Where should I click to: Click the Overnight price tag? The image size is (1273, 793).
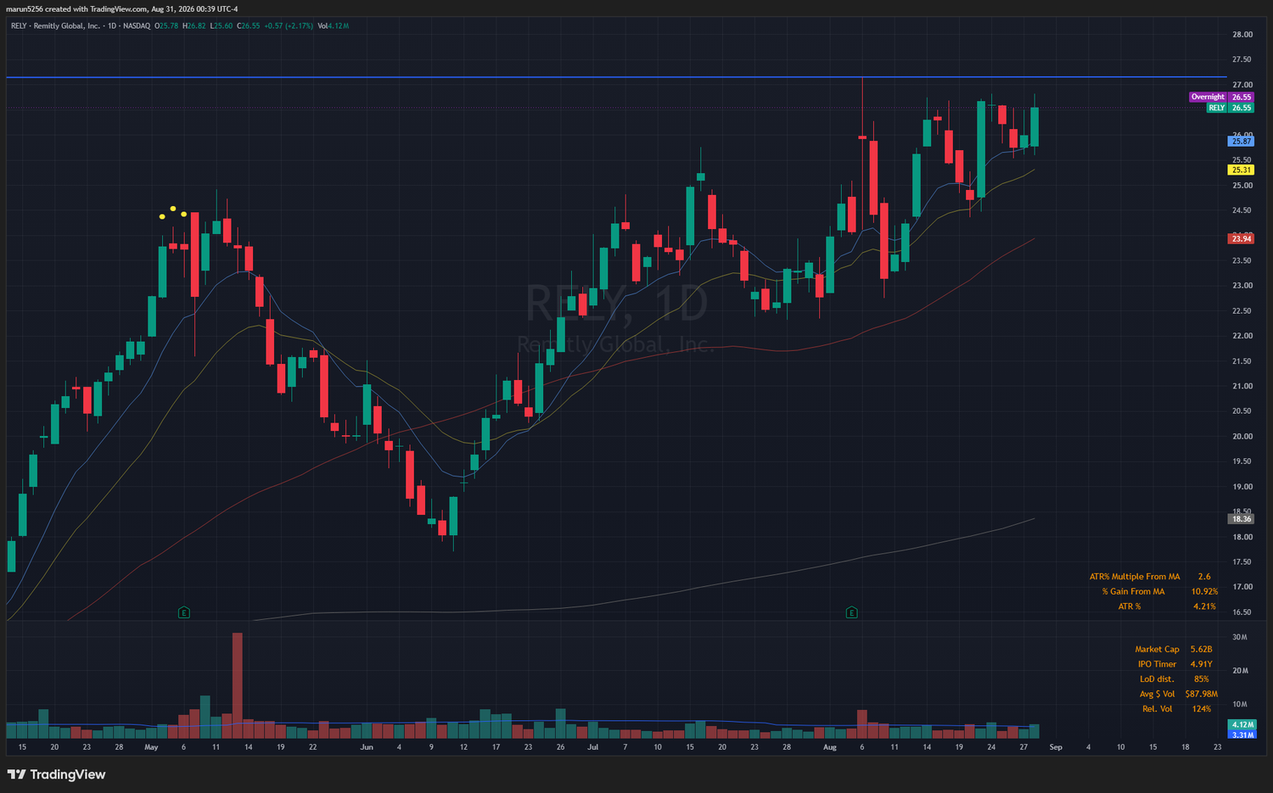click(x=1221, y=97)
